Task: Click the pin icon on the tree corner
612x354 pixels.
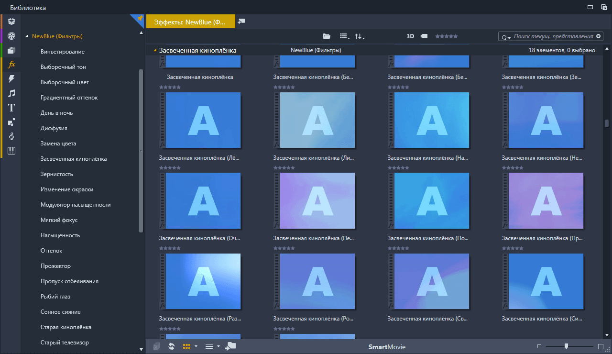Action: point(139,19)
